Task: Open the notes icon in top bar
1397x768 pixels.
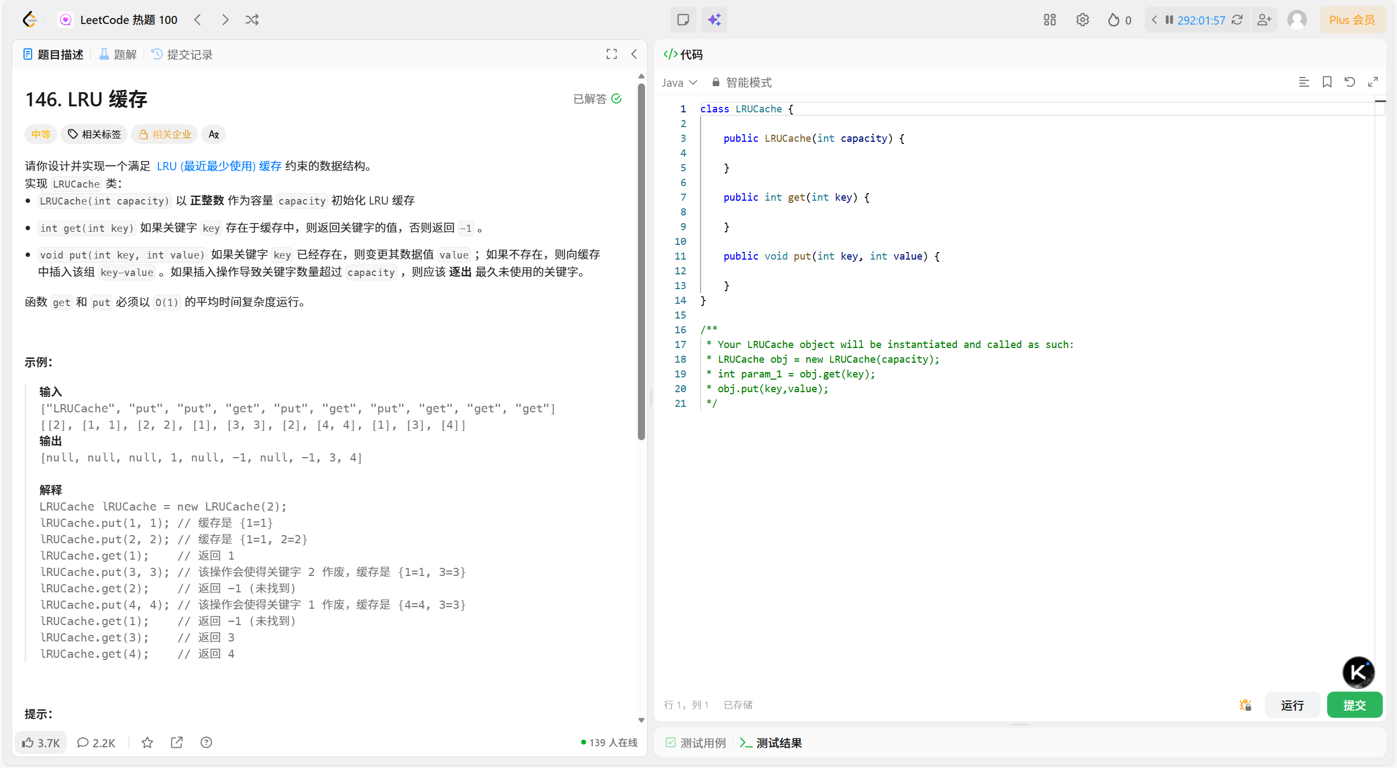Action: click(683, 20)
